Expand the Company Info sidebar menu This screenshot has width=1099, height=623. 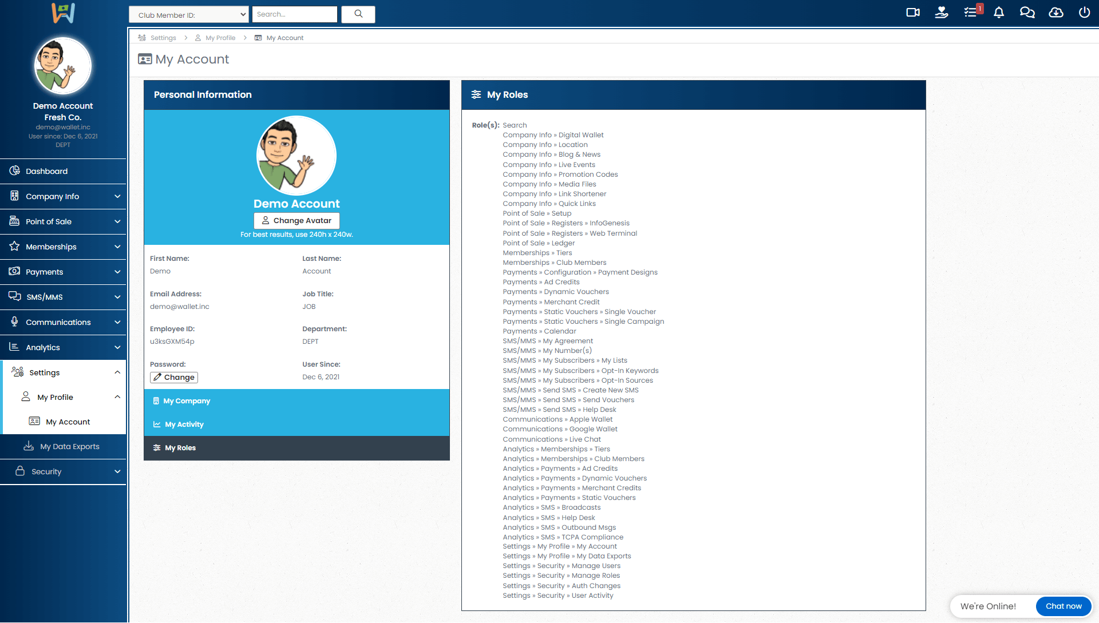point(63,196)
